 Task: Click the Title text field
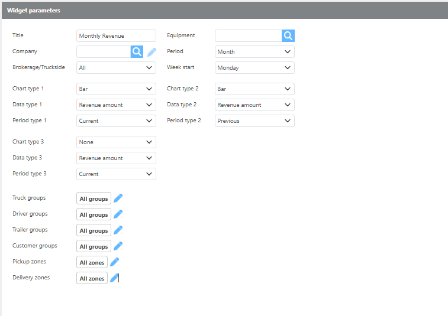point(116,36)
